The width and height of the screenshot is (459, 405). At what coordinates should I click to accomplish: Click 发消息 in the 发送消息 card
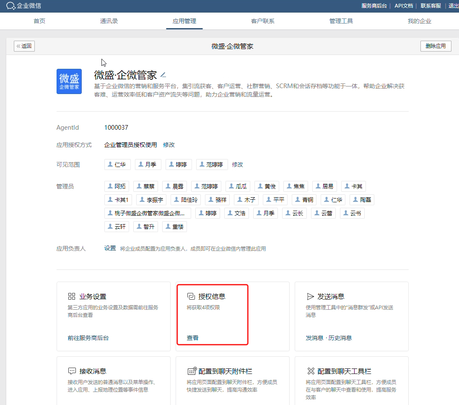click(315, 338)
